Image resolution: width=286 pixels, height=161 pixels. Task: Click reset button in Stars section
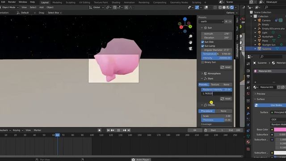(x=226, y=98)
